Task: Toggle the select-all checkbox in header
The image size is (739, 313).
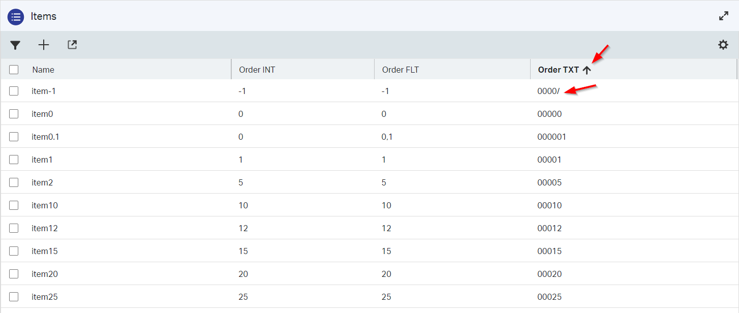Action: point(14,70)
